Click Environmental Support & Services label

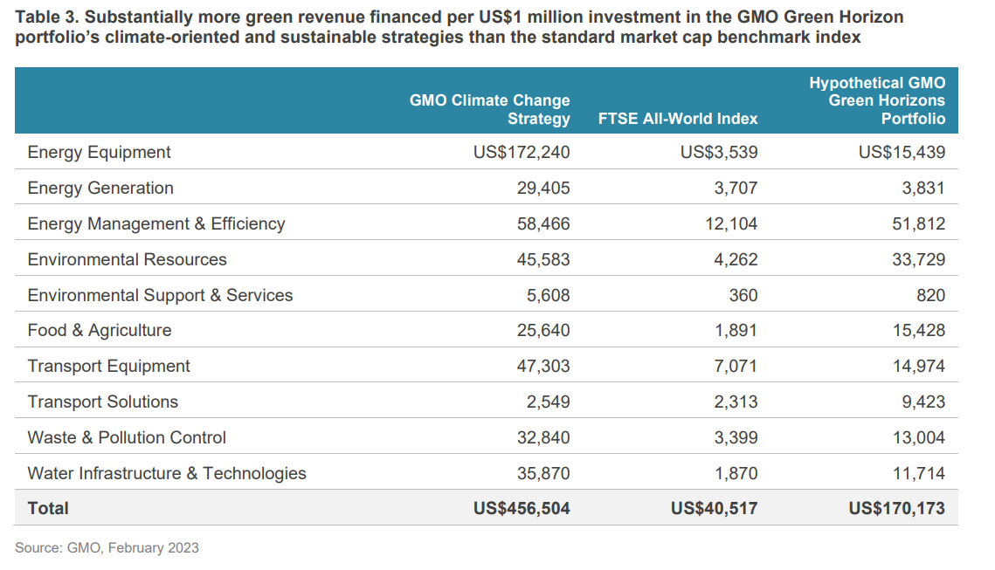coord(160,295)
